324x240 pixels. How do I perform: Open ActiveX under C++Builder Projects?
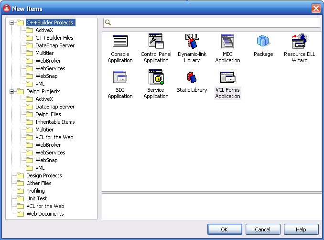[44, 30]
